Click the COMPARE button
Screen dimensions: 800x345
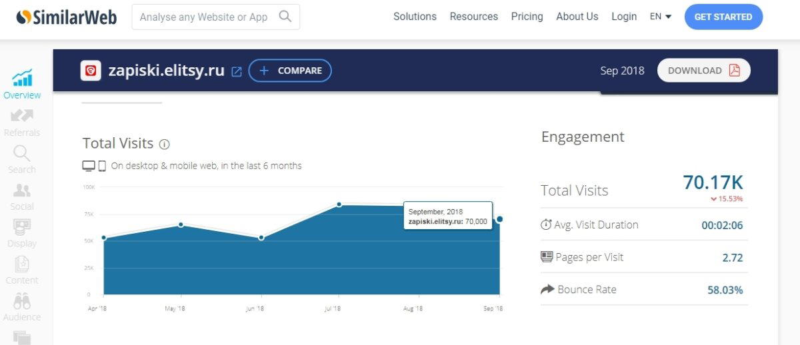(290, 71)
